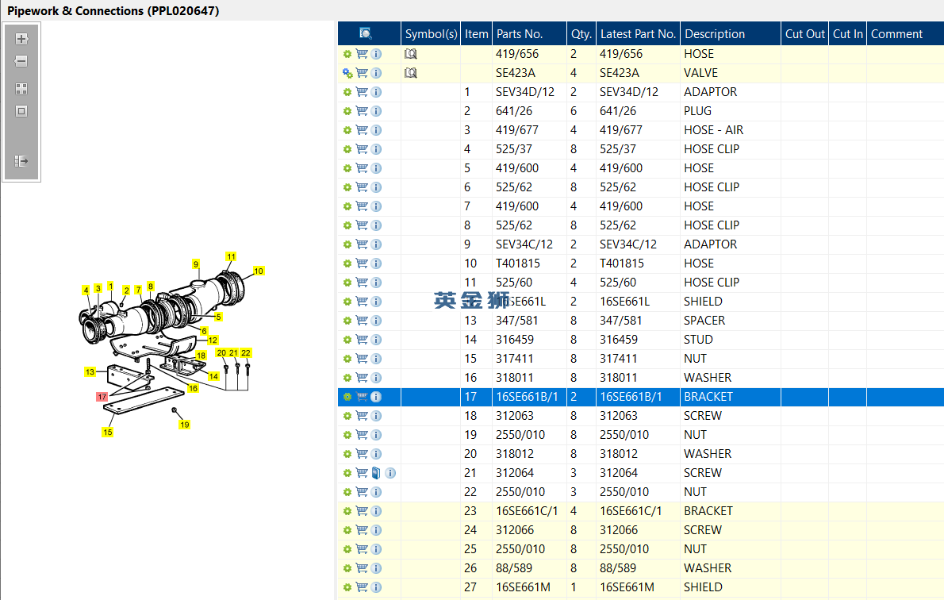Click the STUD description for item 14
Screen dimensions: 944x600
698,340
